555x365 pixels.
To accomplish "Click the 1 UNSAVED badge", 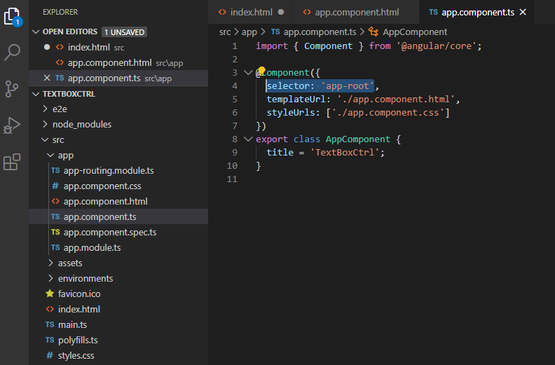I will click(x=124, y=32).
